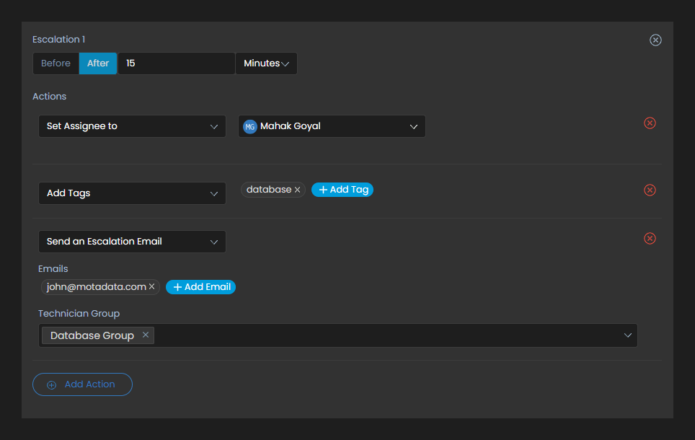Screen dimensions: 695x440
Task: Open the Add Tags action dropdown
Action: point(132,193)
